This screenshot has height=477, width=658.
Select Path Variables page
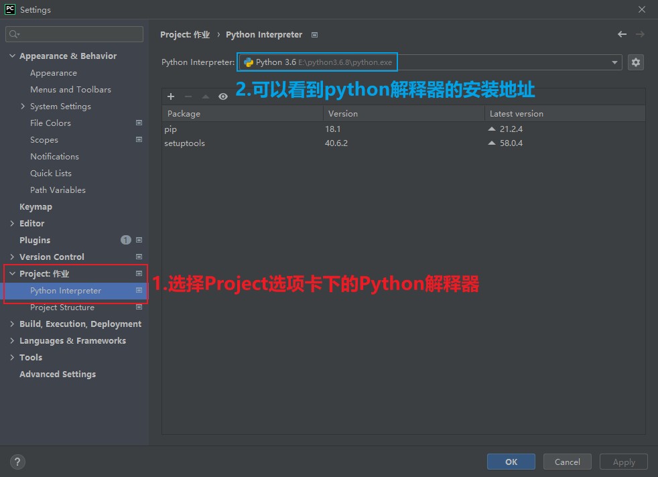coord(58,190)
